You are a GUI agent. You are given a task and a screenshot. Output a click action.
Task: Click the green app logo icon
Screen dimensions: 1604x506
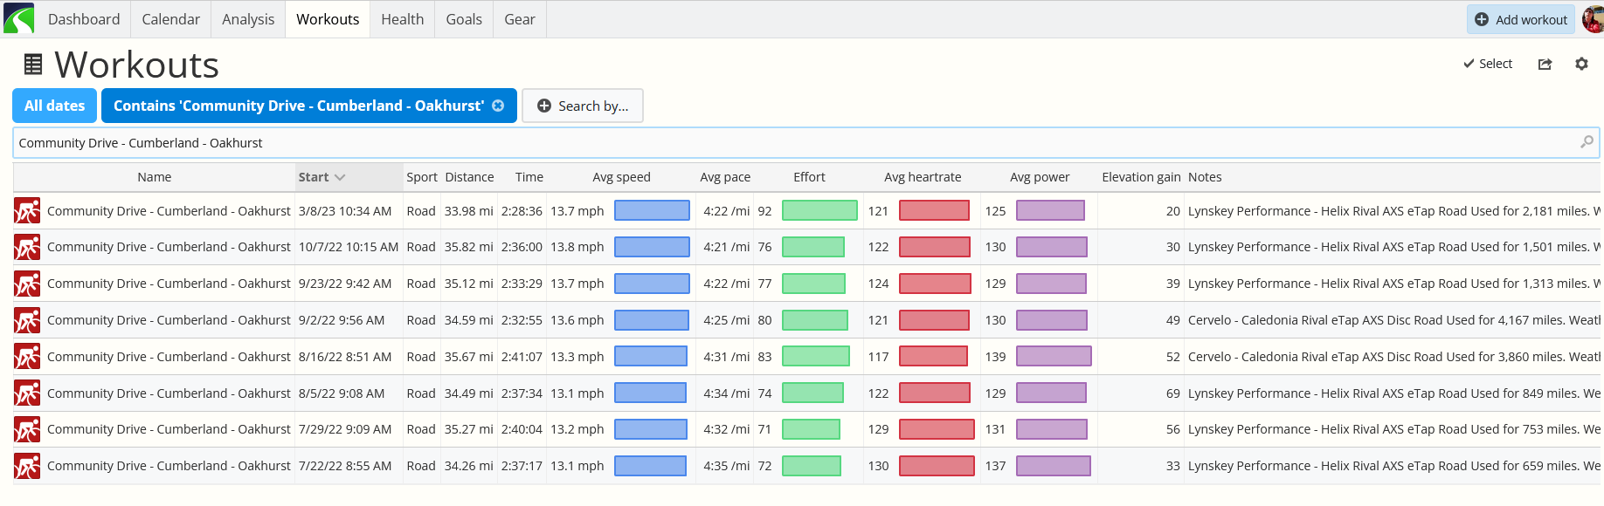[x=18, y=18]
